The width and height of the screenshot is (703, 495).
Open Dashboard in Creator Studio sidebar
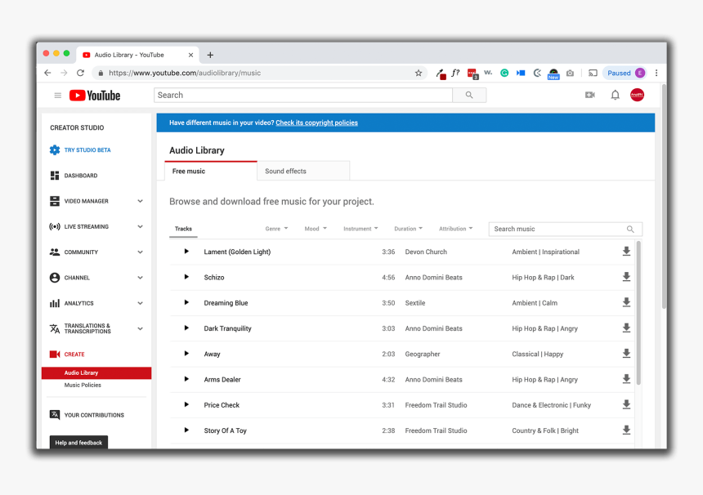(x=74, y=176)
